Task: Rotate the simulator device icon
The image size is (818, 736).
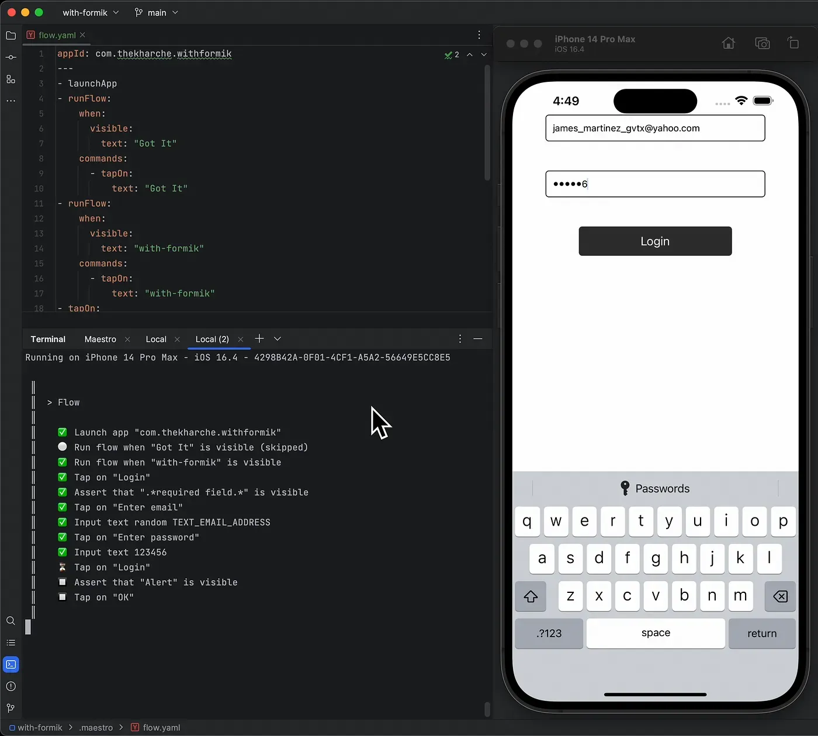Action: point(793,43)
